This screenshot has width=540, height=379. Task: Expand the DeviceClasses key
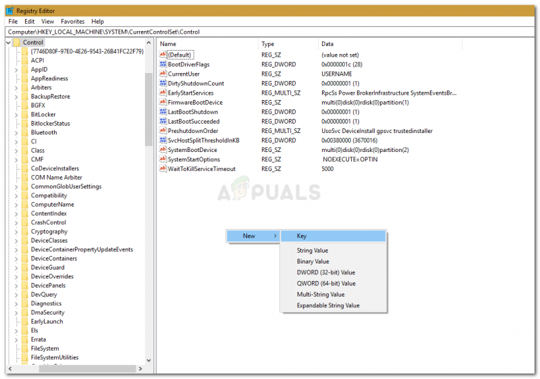[16, 241]
